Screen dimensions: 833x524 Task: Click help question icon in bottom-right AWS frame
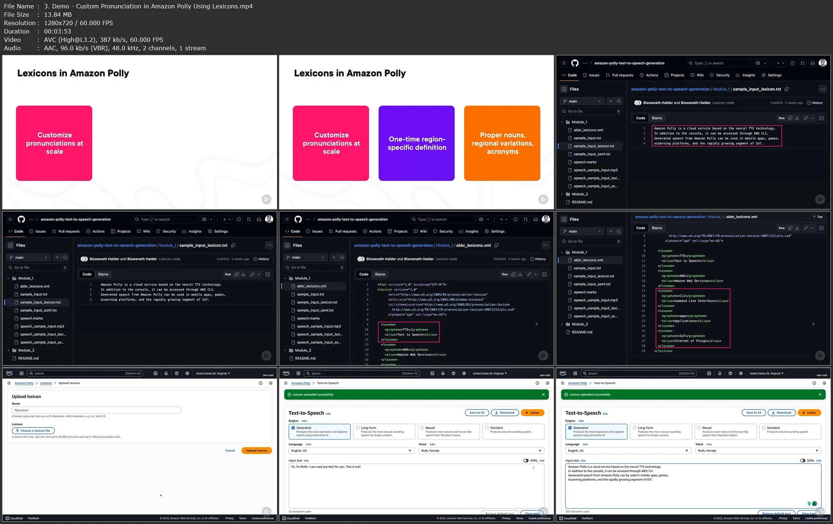point(730,373)
